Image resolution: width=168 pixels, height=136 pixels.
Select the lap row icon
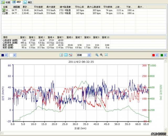4,13
